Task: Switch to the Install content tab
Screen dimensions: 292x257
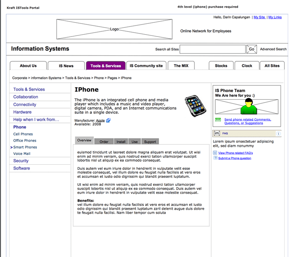Action: coord(121,142)
